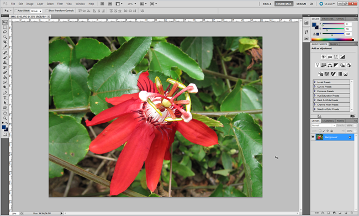Screen dimensions: 359x216
Task: Open the layer blend mode Normal dropdown
Action: [323, 125]
